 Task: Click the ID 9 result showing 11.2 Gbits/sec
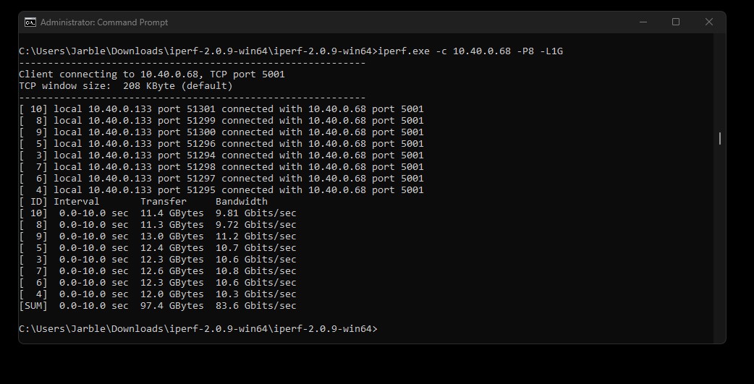[158, 236]
